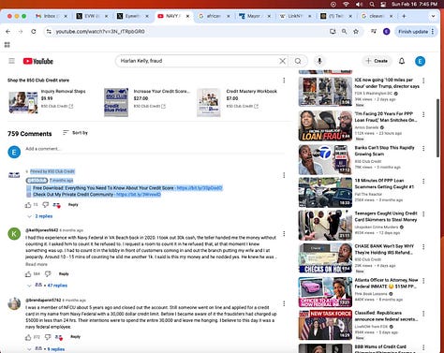Expand the 47 replies thread

[47, 286]
